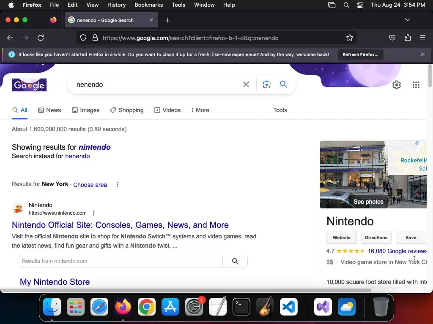
Task: Search instead for nenendo link
Action: [x=77, y=156]
